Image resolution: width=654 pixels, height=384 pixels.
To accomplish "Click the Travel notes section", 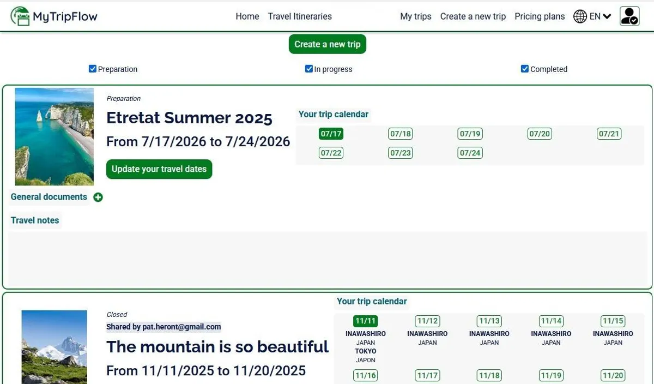I will pyautogui.click(x=34, y=220).
